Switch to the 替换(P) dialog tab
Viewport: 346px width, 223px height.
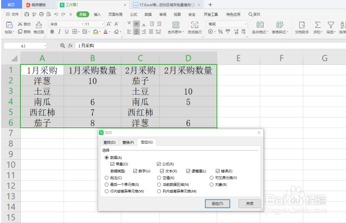[x=128, y=142]
